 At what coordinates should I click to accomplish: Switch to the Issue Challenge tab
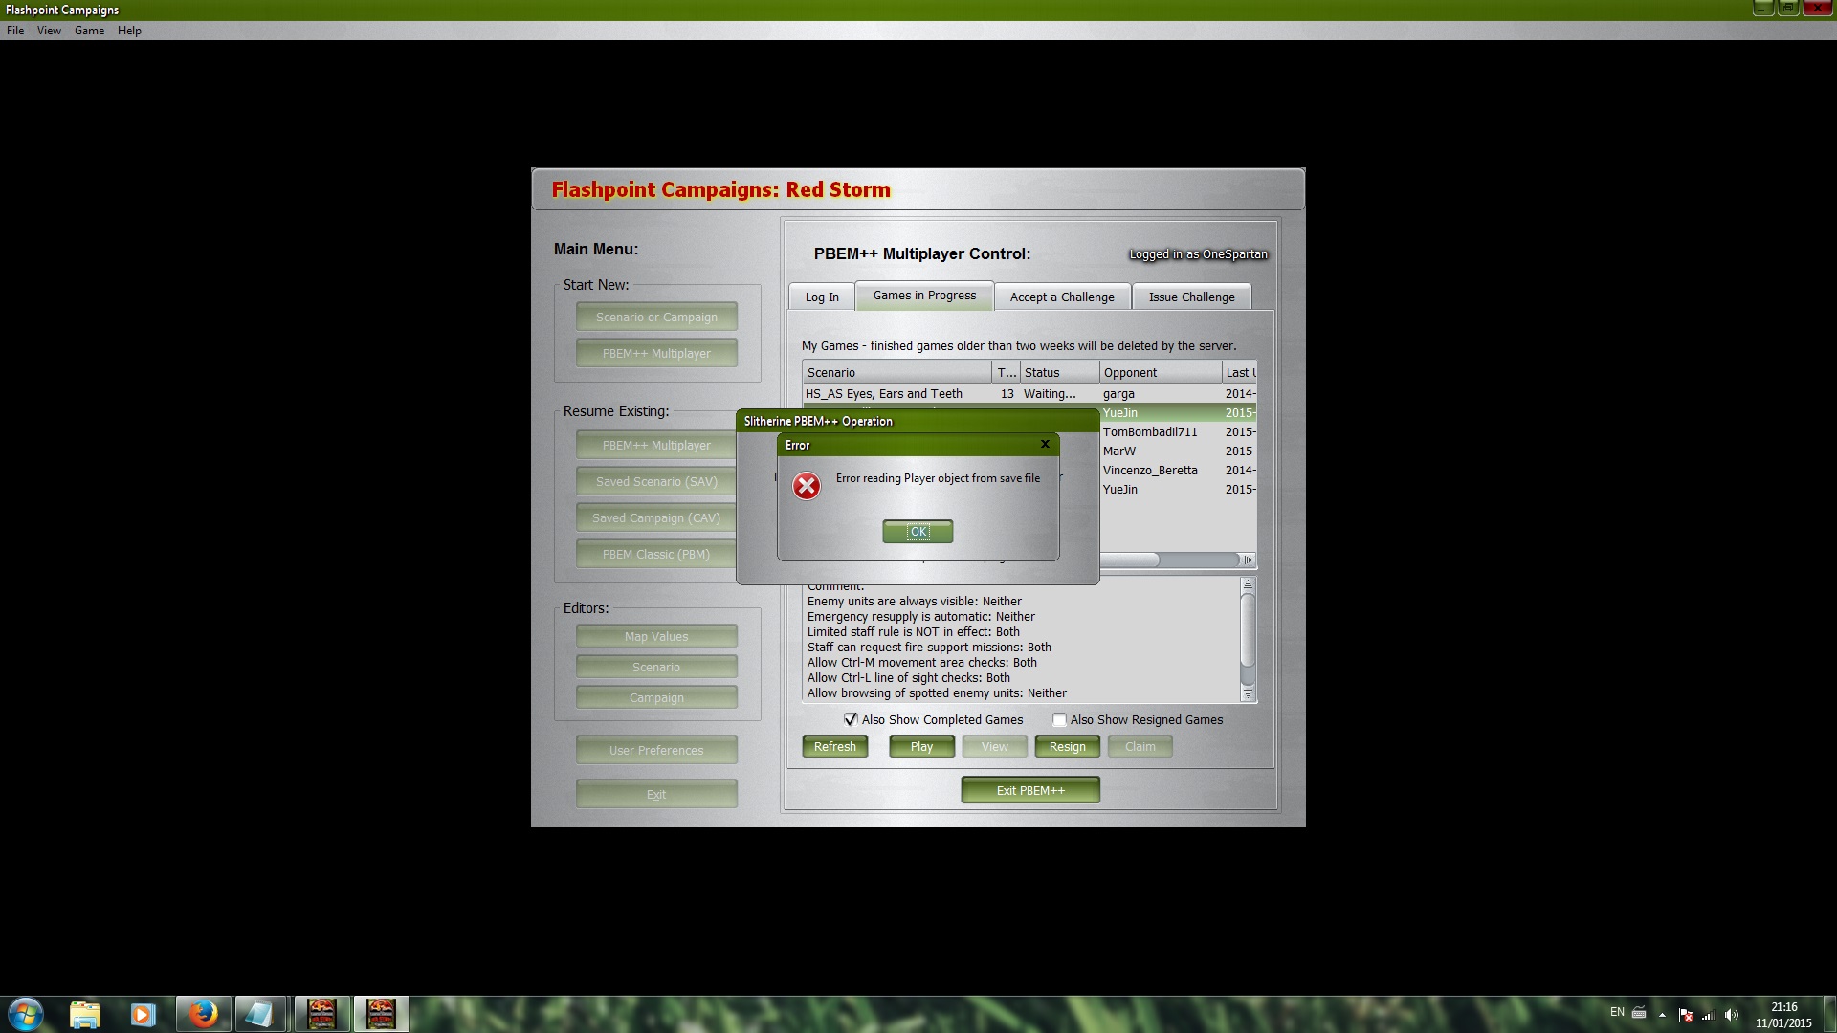(1191, 297)
